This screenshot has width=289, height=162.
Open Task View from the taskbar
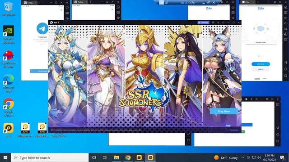coord(105,157)
